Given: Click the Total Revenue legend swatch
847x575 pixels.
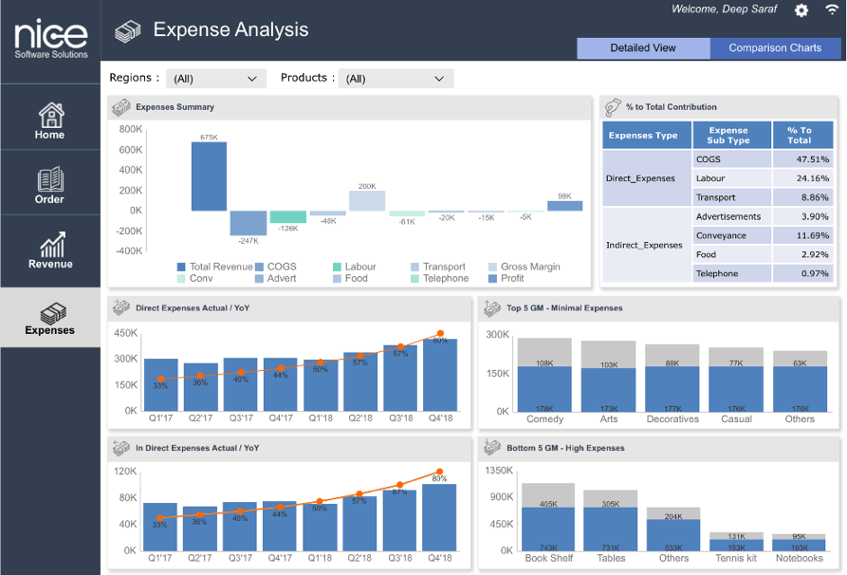Looking at the screenshot, I should [x=181, y=268].
